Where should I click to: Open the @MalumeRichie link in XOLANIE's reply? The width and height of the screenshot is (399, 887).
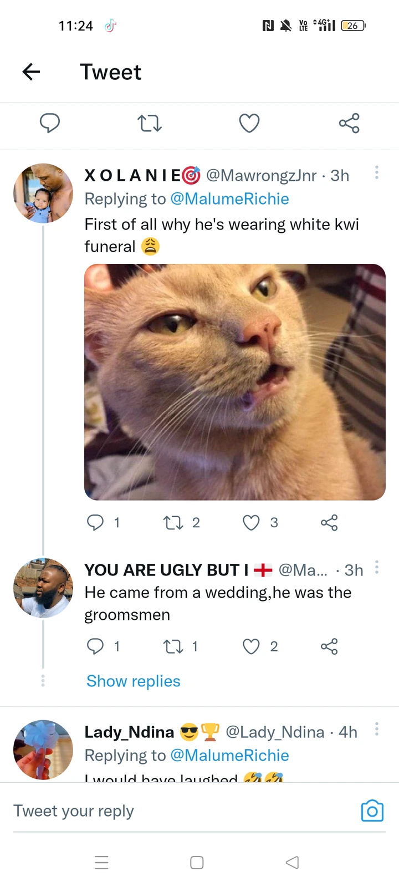coord(229,199)
